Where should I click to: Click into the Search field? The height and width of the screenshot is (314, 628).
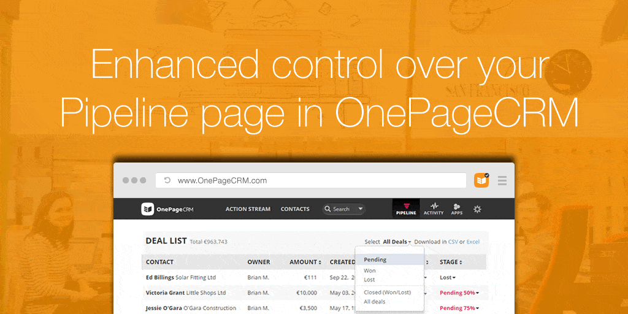point(341,209)
